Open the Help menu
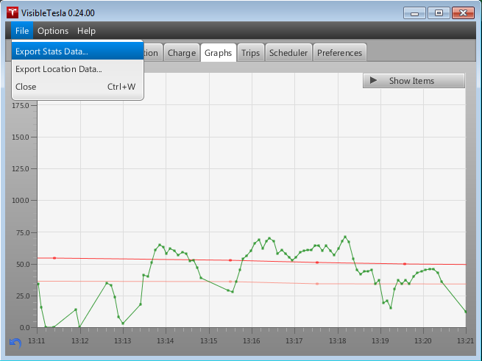The image size is (482, 361). tap(86, 31)
